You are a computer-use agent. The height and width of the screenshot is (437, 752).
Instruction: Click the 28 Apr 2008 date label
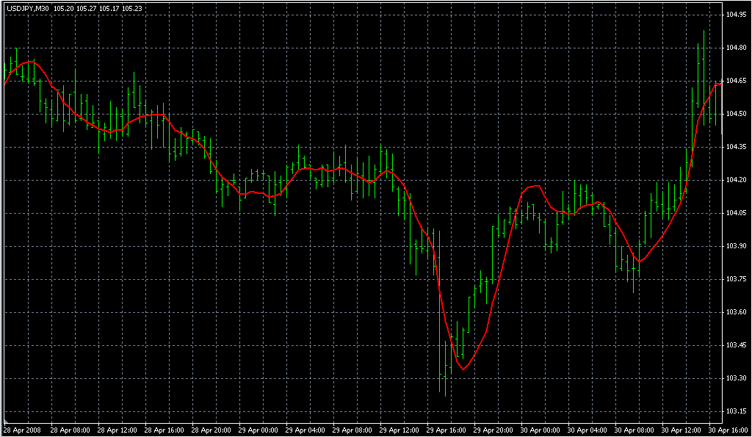(x=22, y=430)
